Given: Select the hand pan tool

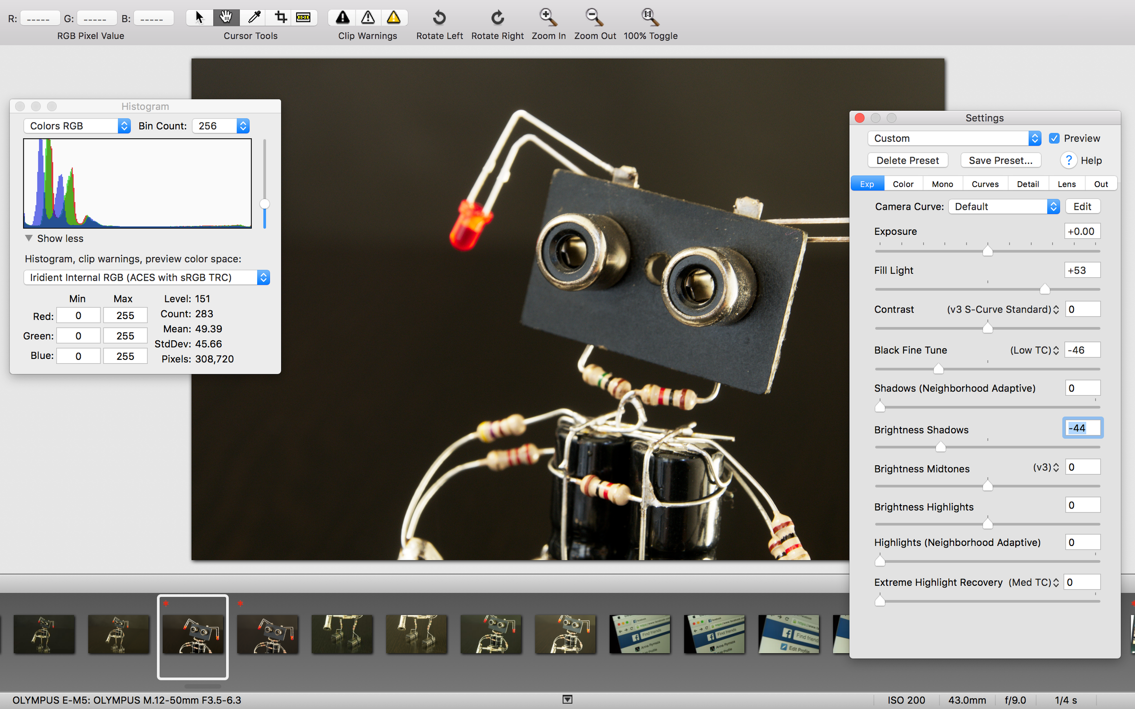Looking at the screenshot, I should [x=226, y=18].
